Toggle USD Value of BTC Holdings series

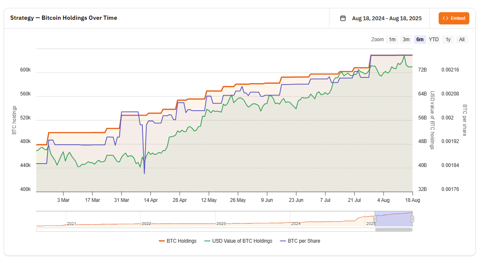238,241
